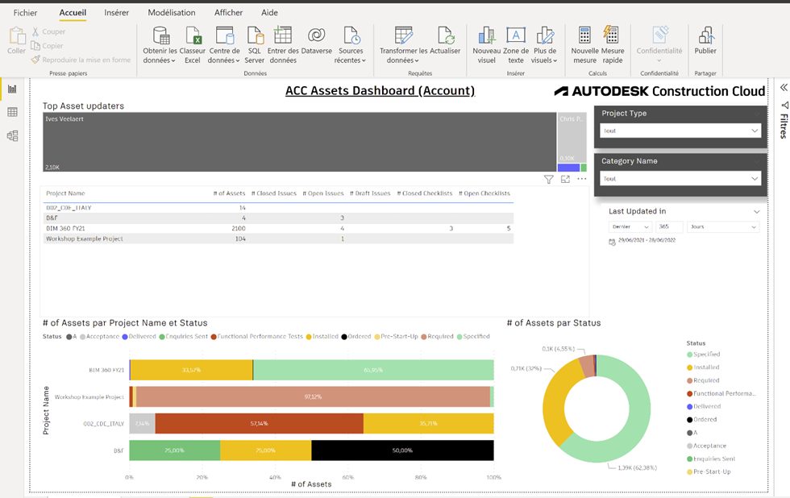Open Centre de données

point(224,45)
